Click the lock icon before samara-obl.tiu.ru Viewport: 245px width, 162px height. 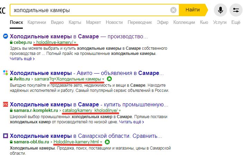11,142
